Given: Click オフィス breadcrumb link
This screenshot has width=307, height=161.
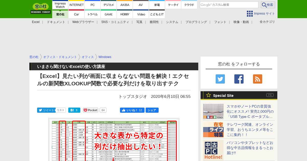Looking at the screenshot, I should [x=88, y=57].
